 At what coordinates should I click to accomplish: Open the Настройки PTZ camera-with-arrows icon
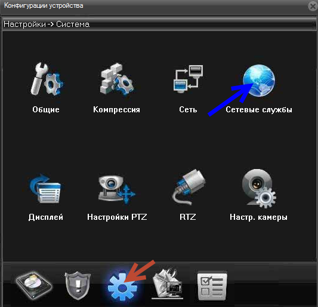[x=117, y=189]
